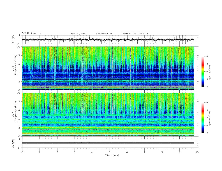The image size is (222, 171).
Task: Click the "ch.1(V)" waveform axis label
Action: (13, 40)
